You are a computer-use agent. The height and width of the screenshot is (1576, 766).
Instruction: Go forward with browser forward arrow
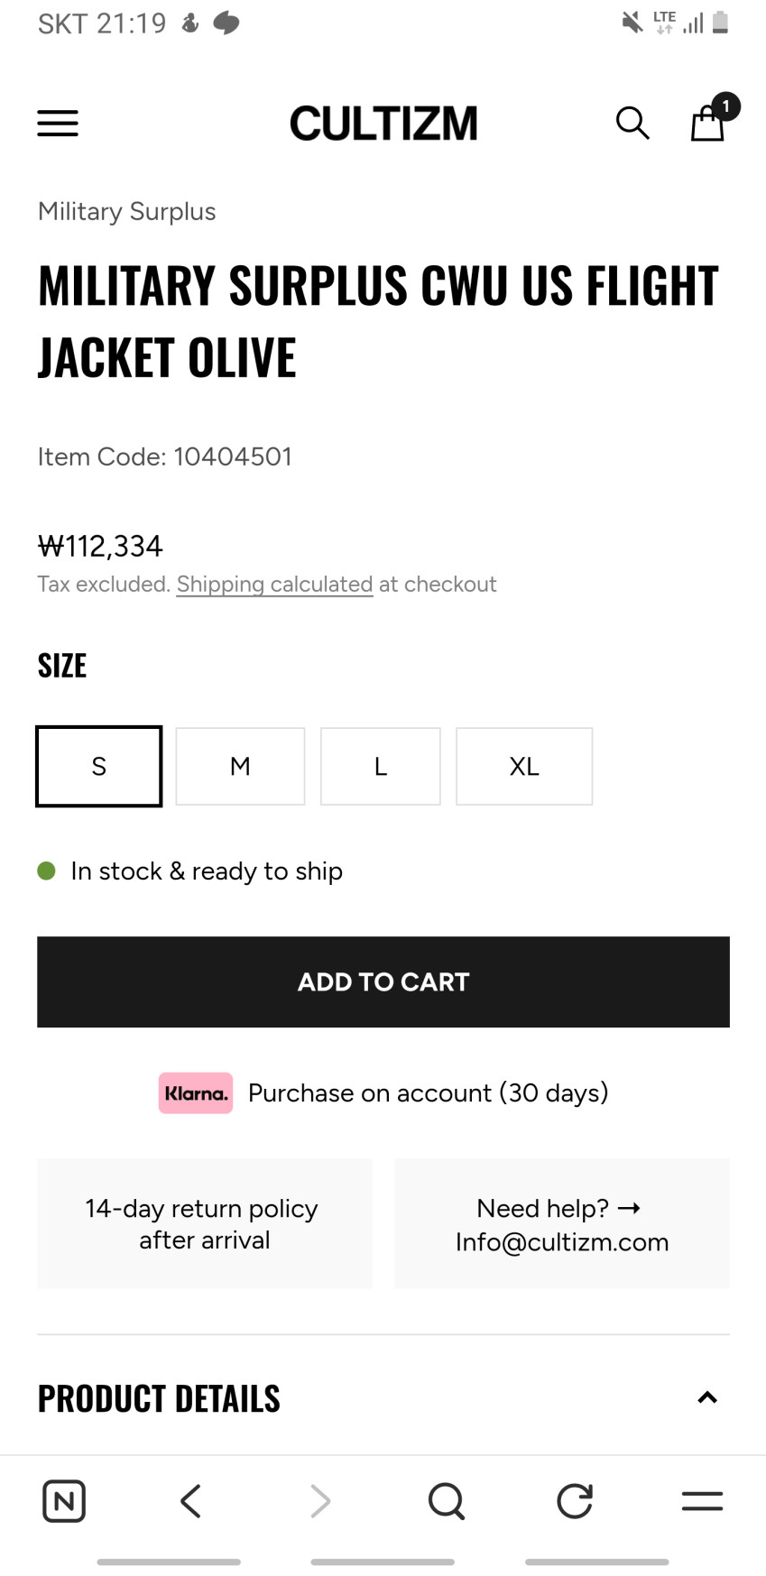pos(319,1501)
